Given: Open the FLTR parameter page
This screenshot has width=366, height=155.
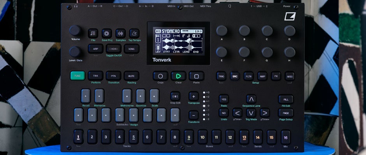Looking at the screenshot, I should point(248,76).
